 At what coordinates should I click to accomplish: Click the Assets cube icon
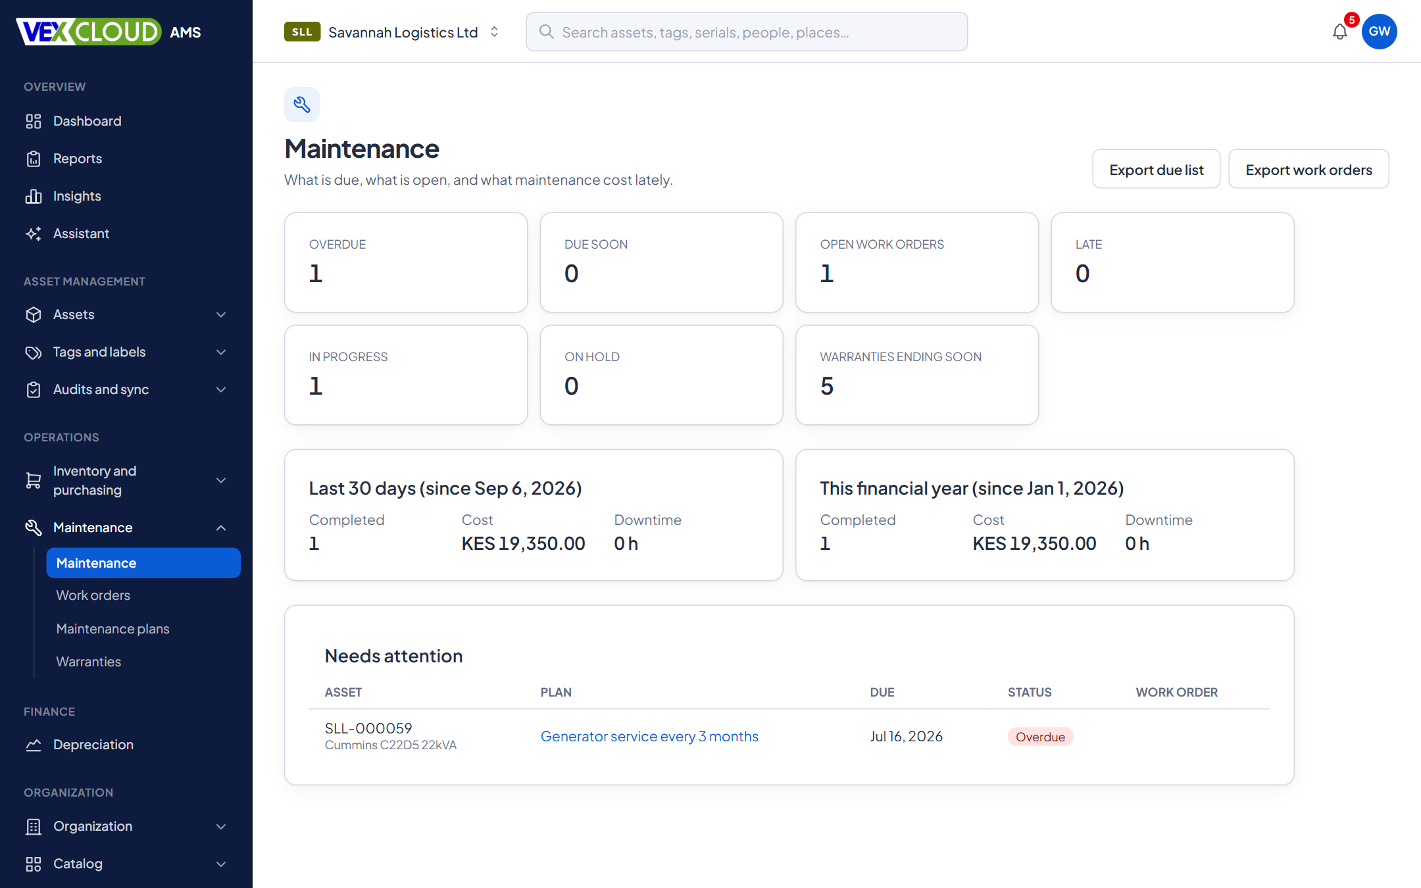point(34,314)
